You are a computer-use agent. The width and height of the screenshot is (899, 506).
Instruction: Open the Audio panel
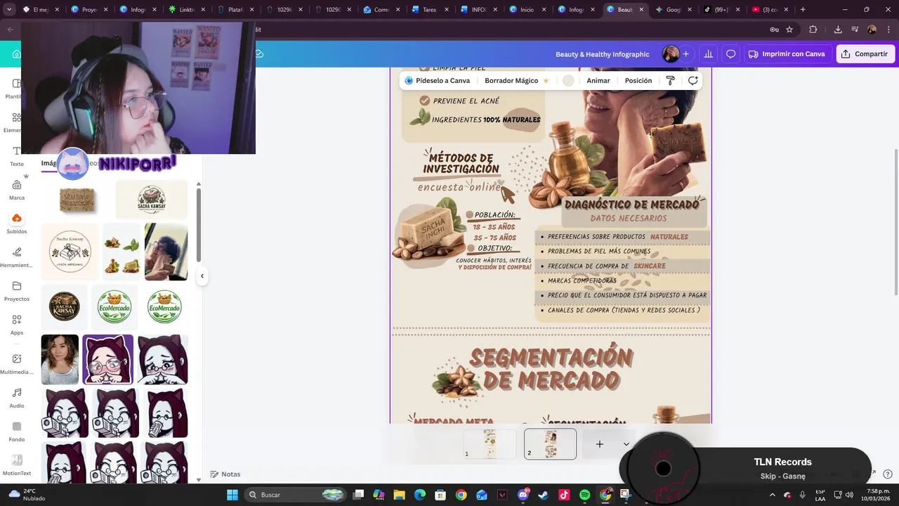(x=17, y=398)
